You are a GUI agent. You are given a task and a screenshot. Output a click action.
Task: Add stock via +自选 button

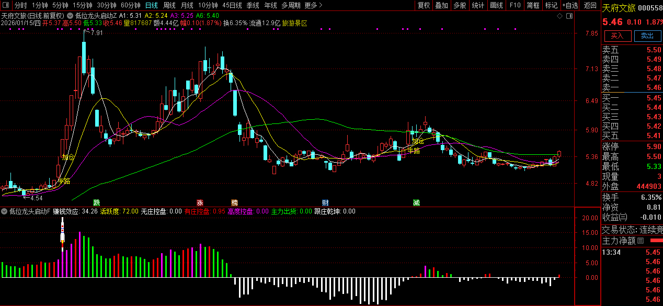(x=570, y=5)
